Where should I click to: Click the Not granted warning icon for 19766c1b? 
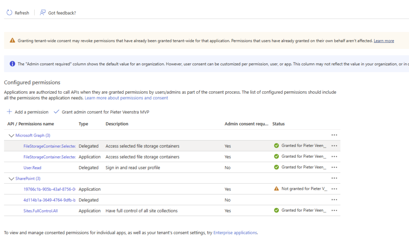point(276,189)
